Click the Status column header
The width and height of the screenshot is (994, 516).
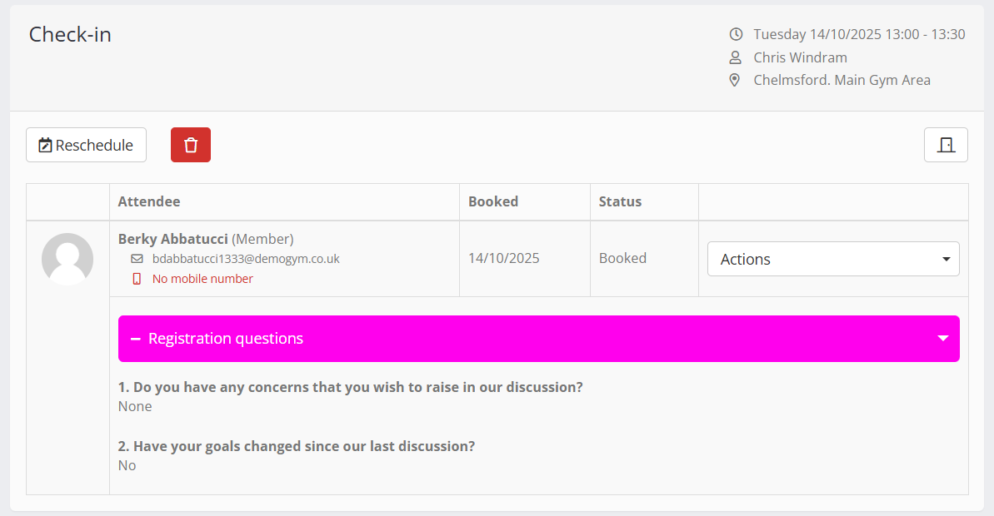point(621,201)
